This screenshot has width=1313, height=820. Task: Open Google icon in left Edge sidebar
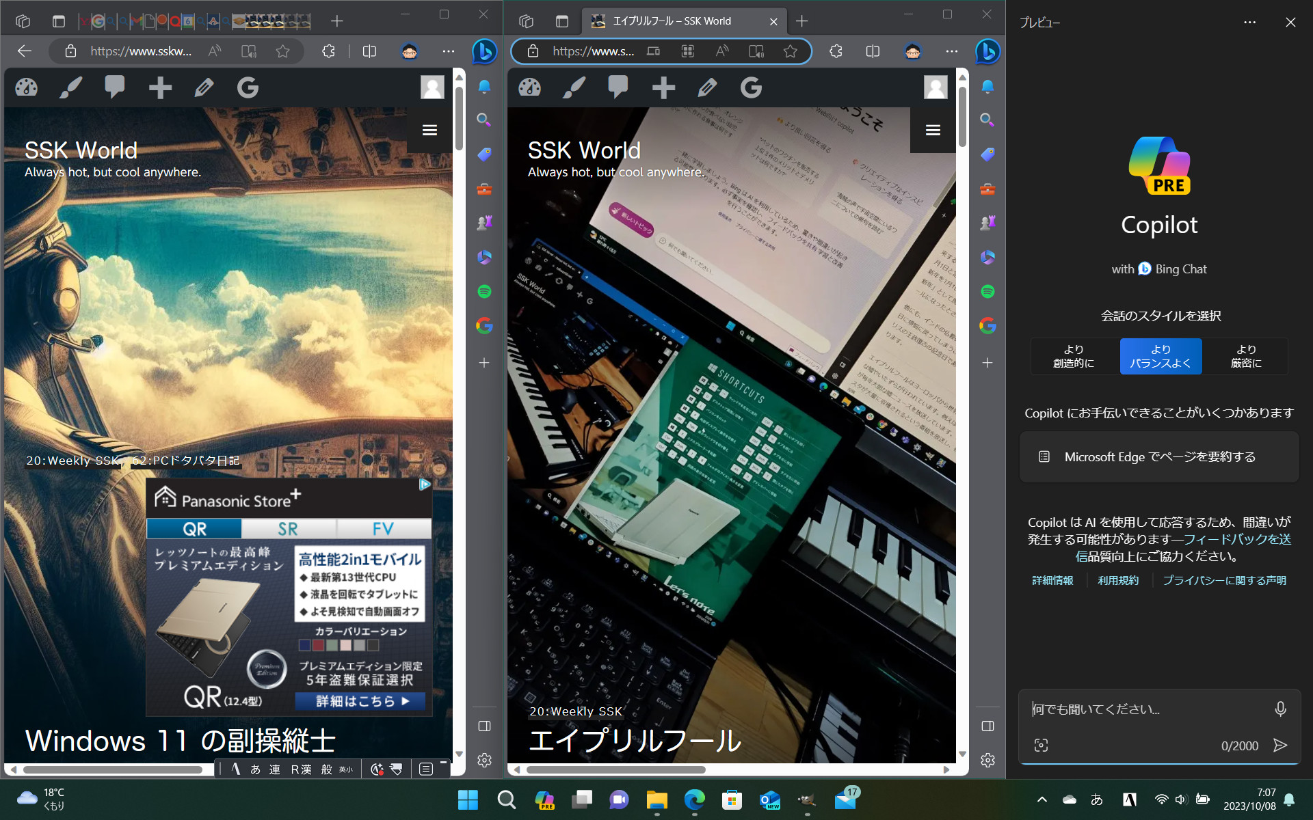pyautogui.click(x=484, y=325)
